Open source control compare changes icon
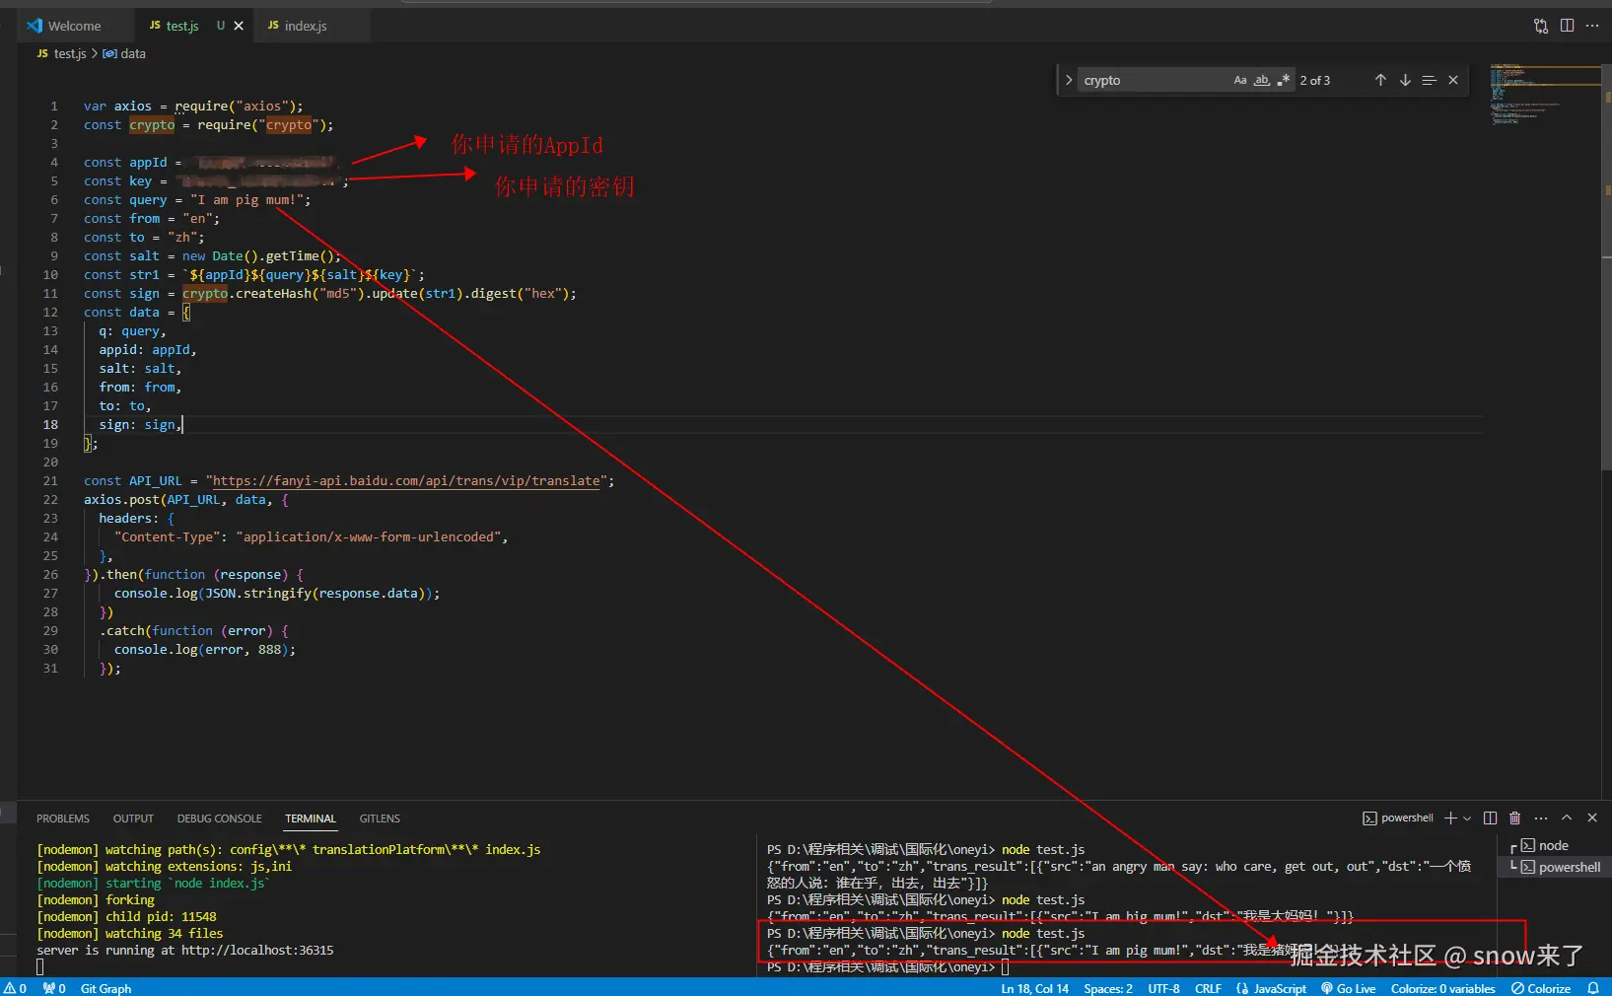Viewport: 1612px width, 996px height. point(1541,26)
